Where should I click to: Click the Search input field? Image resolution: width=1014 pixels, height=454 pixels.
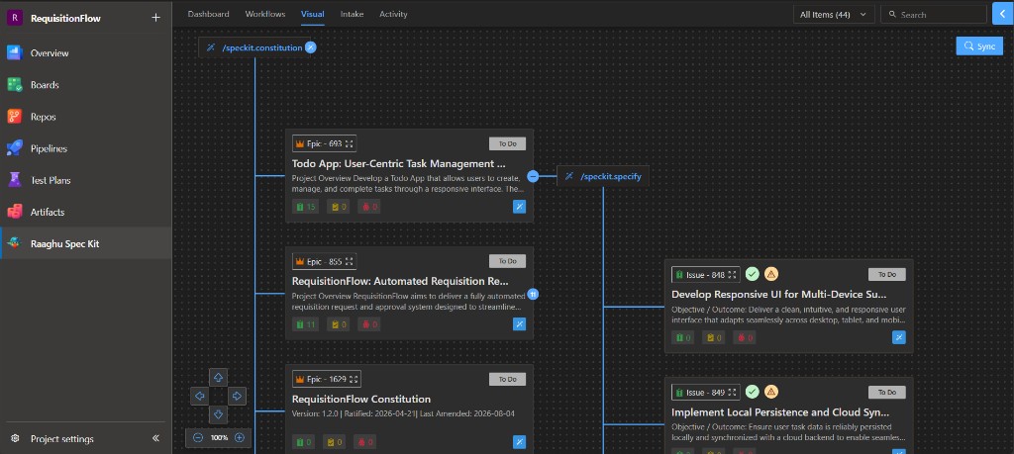[934, 14]
